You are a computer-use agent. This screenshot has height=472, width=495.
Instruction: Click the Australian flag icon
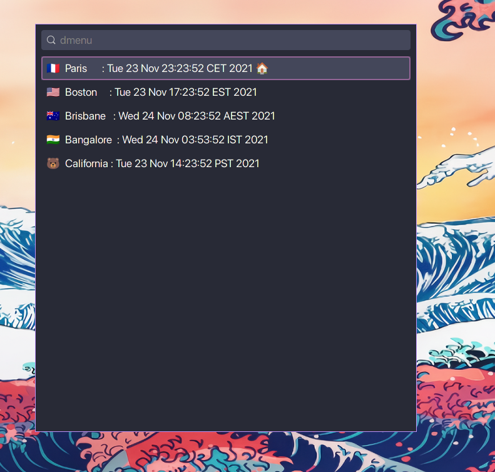click(53, 116)
